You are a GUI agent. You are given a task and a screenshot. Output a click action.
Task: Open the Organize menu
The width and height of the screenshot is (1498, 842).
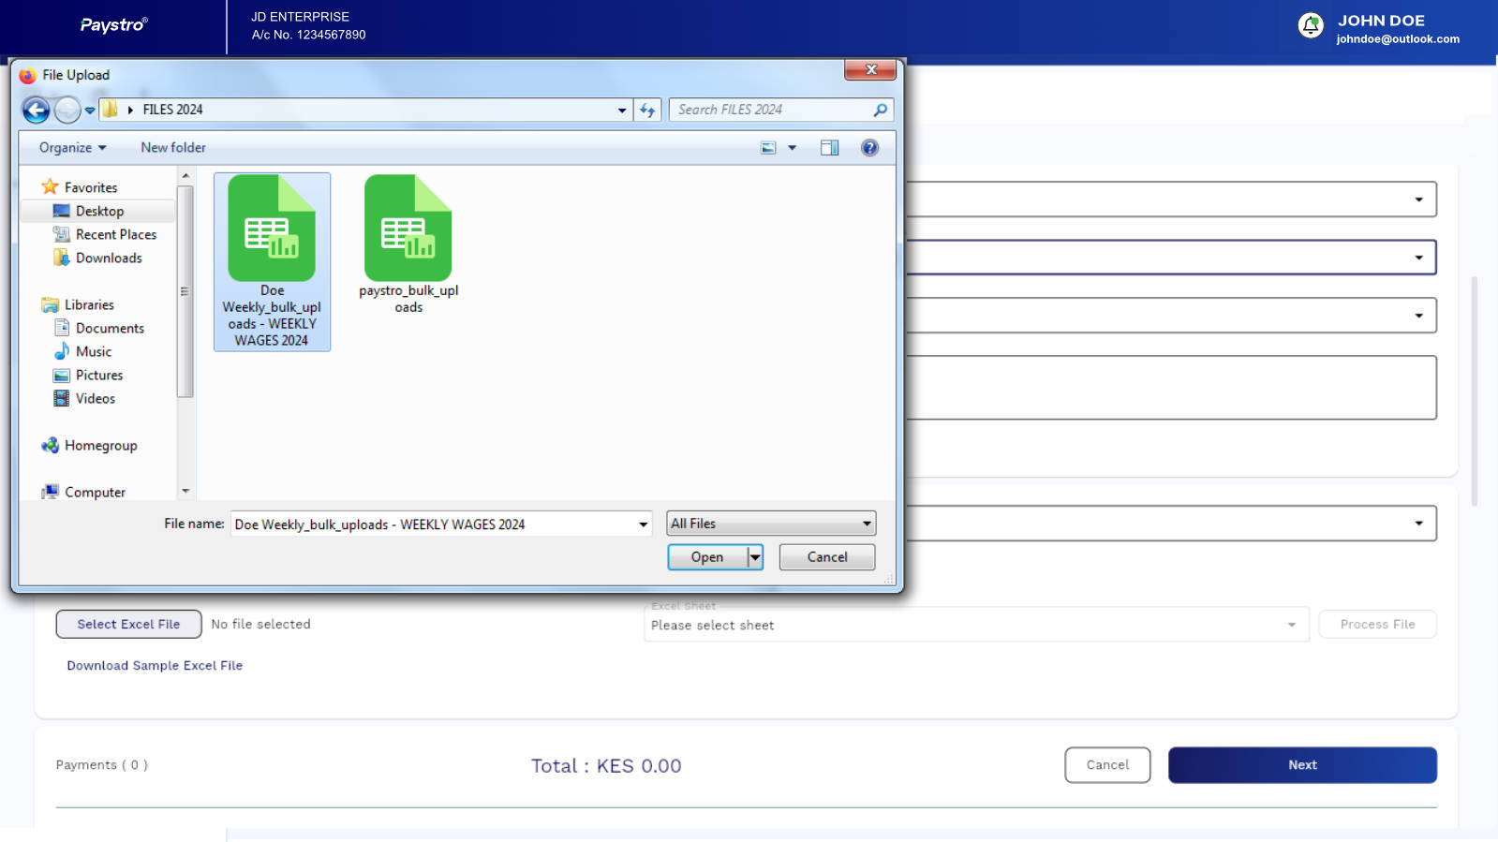pyautogui.click(x=72, y=148)
